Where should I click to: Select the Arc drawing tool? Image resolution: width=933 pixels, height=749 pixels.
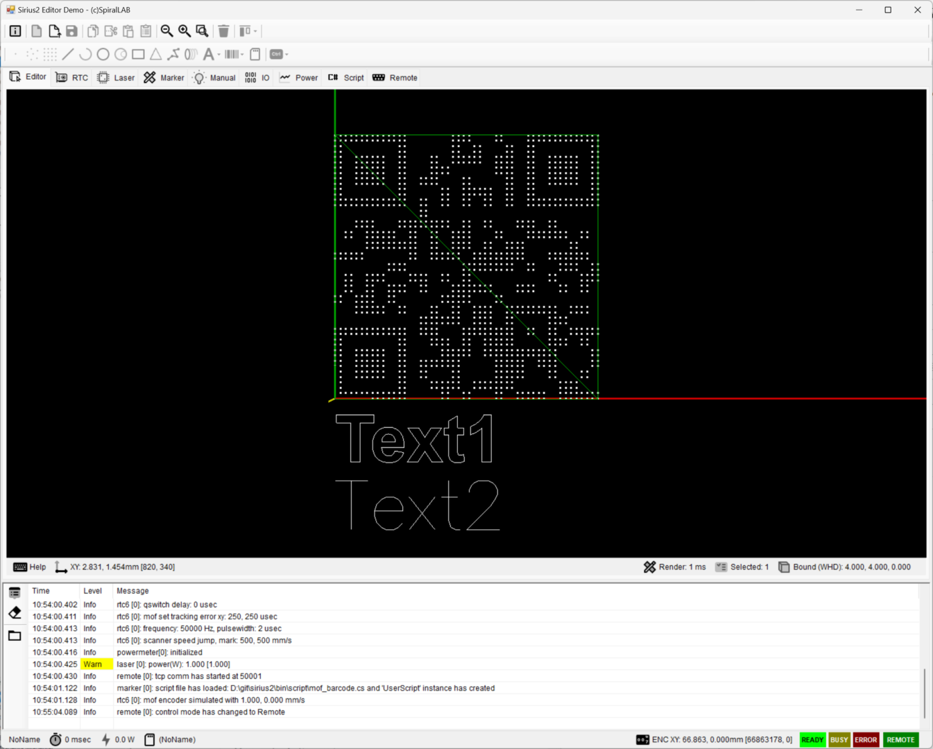tap(85, 54)
